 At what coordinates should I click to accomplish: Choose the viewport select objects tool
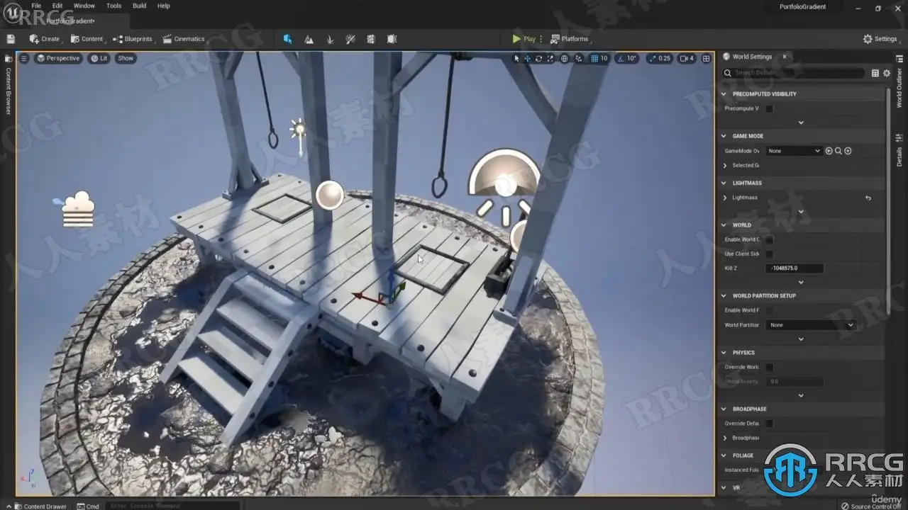click(x=516, y=58)
